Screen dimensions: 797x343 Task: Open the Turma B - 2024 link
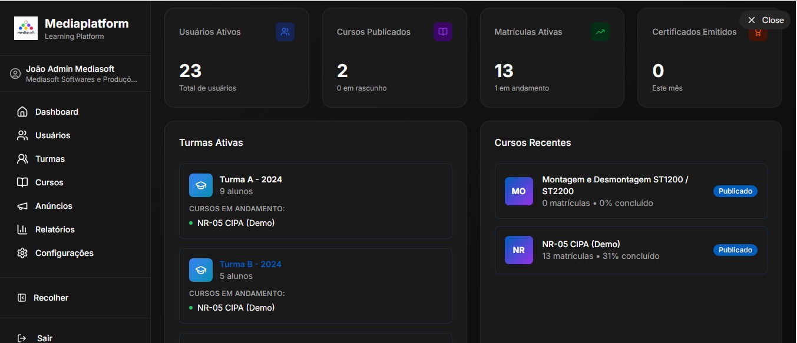tap(250, 264)
